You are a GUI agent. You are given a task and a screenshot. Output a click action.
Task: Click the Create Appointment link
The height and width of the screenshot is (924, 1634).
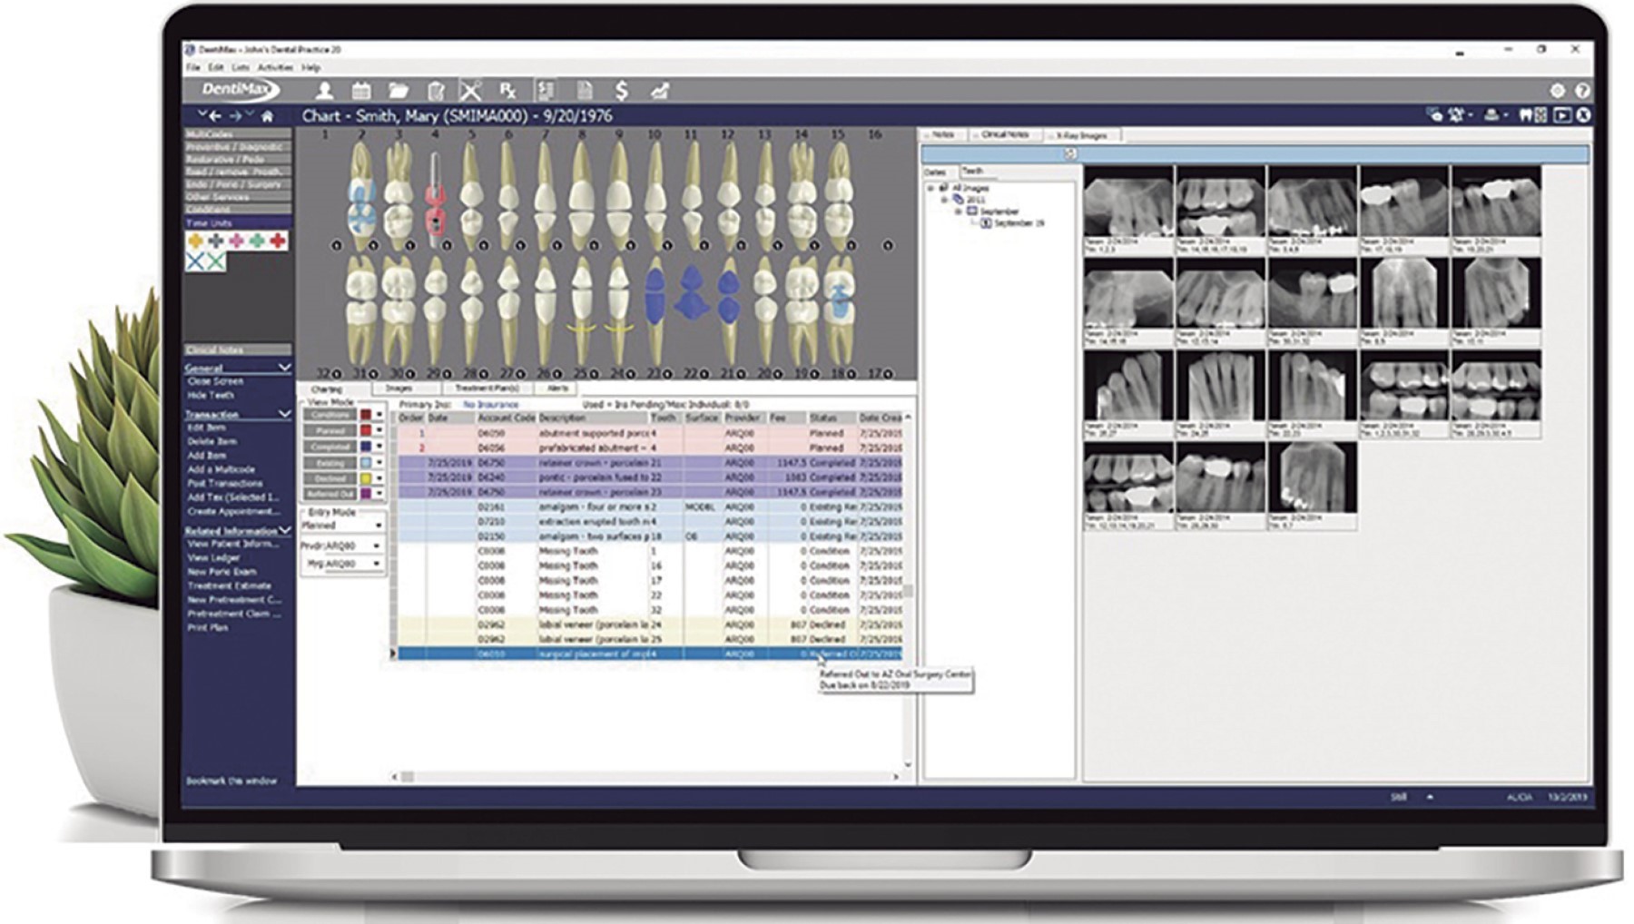pos(231,511)
